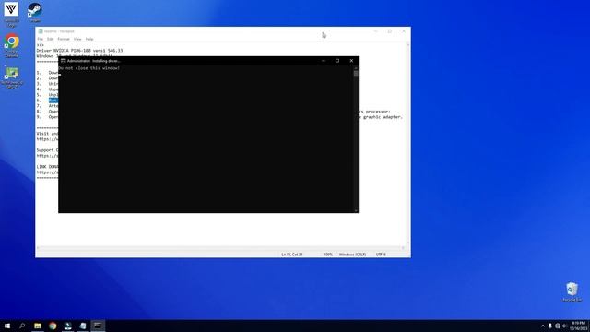
Task: Click the "Windows (CRLF)" status entry
Action: pos(352,255)
